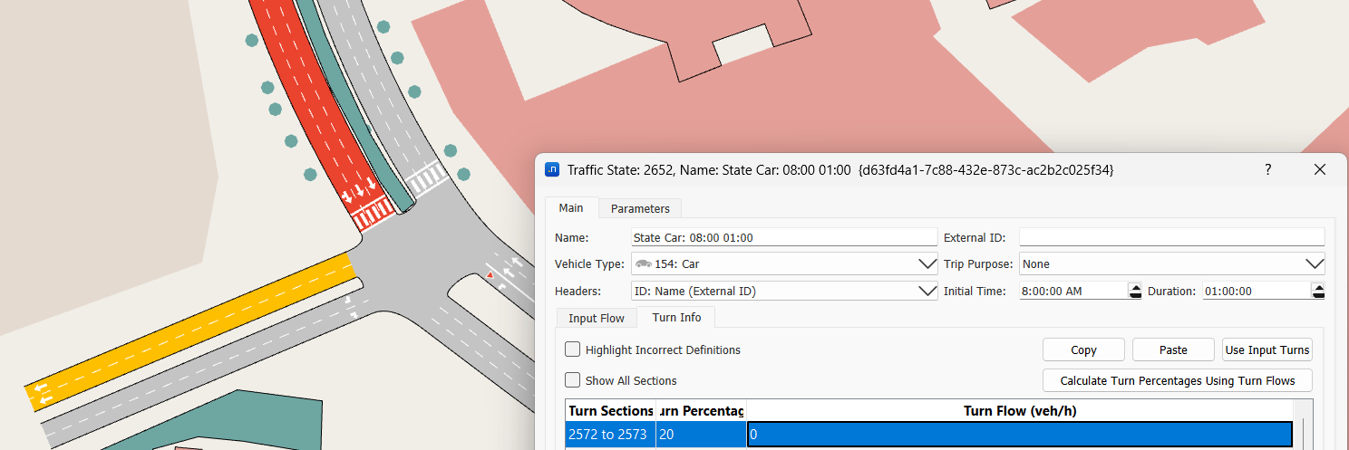Enable Highlight Incorrect Definitions checkbox

[x=573, y=349]
